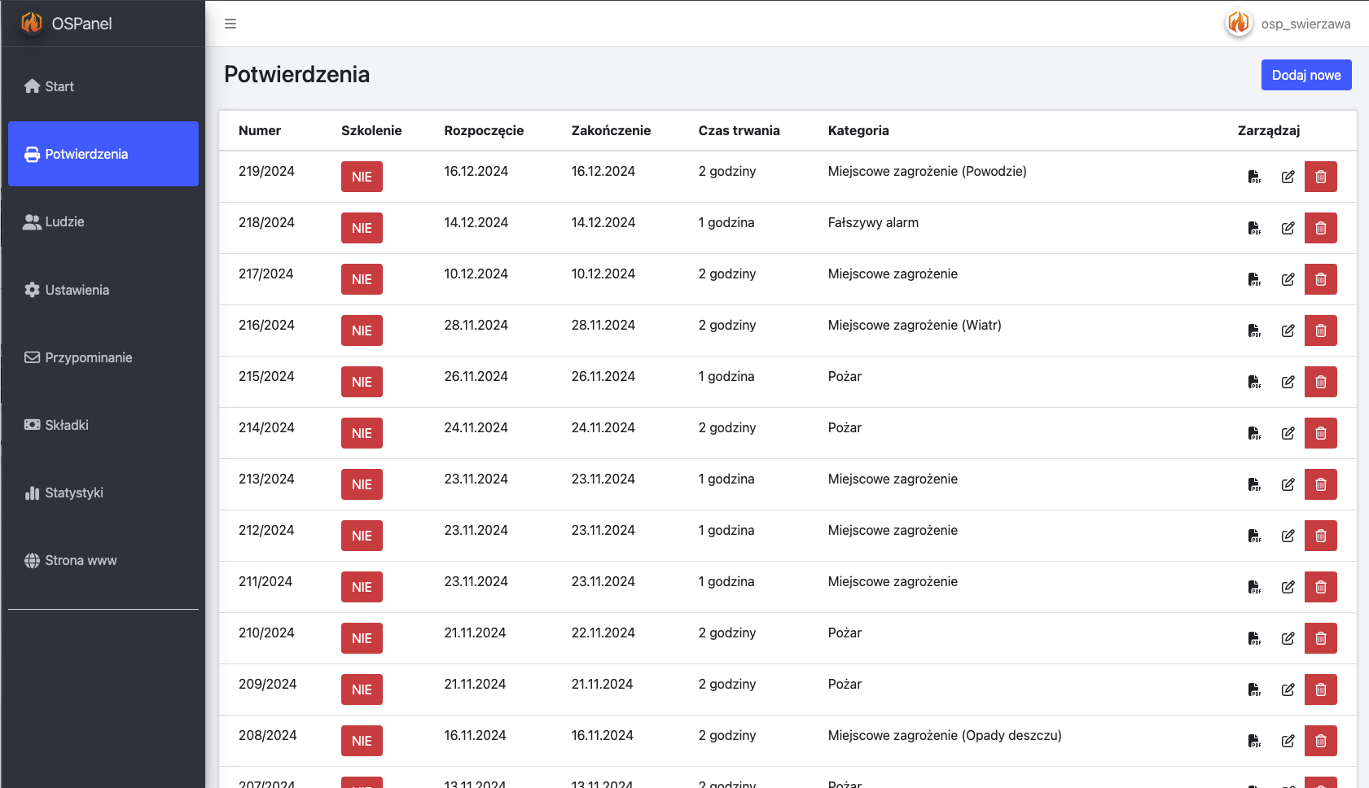1369x788 pixels.
Task: Delete confirmation 219/2024
Action: (1321, 177)
